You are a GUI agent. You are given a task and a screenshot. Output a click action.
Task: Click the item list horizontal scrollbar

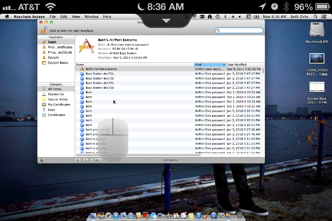click(x=138, y=155)
